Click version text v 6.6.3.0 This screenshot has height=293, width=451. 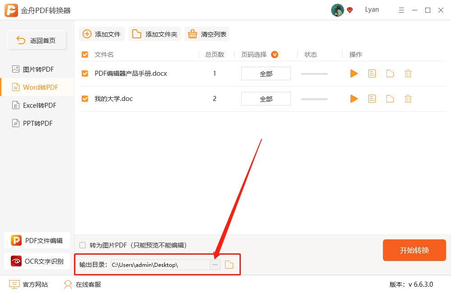pyautogui.click(x=420, y=284)
